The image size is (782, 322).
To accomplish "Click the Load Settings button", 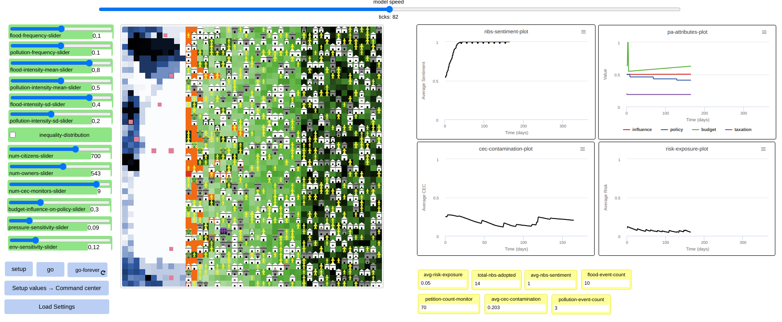I will tap(56, 307).
